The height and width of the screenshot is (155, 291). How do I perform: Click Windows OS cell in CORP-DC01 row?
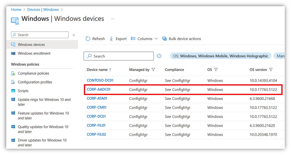(x=215, y=117)
